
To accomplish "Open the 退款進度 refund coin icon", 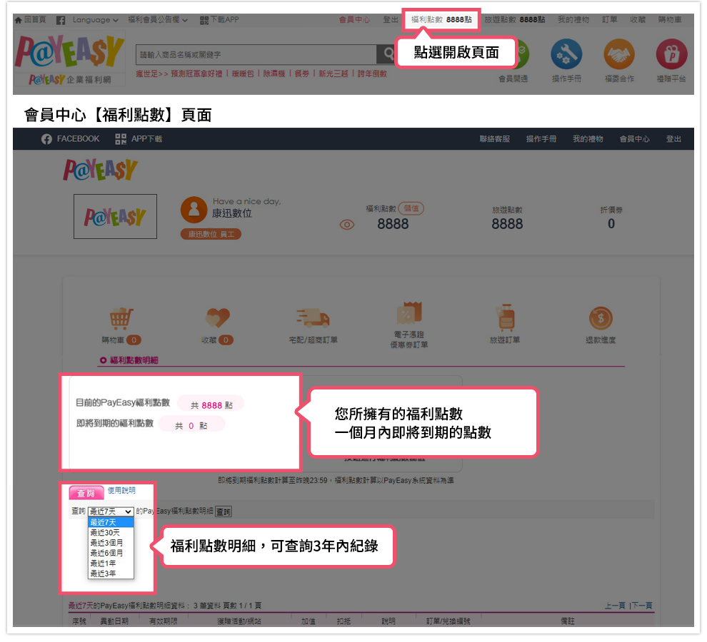I will click(601, 318).
